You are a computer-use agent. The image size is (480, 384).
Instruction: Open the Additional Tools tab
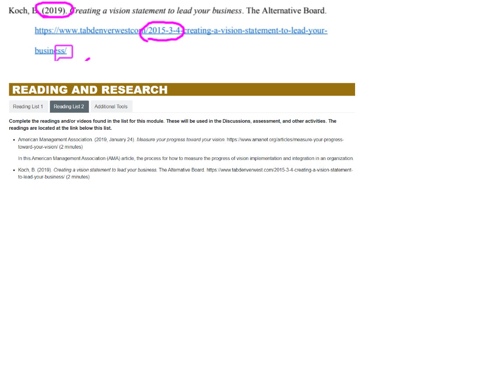(x=111, y=106)
